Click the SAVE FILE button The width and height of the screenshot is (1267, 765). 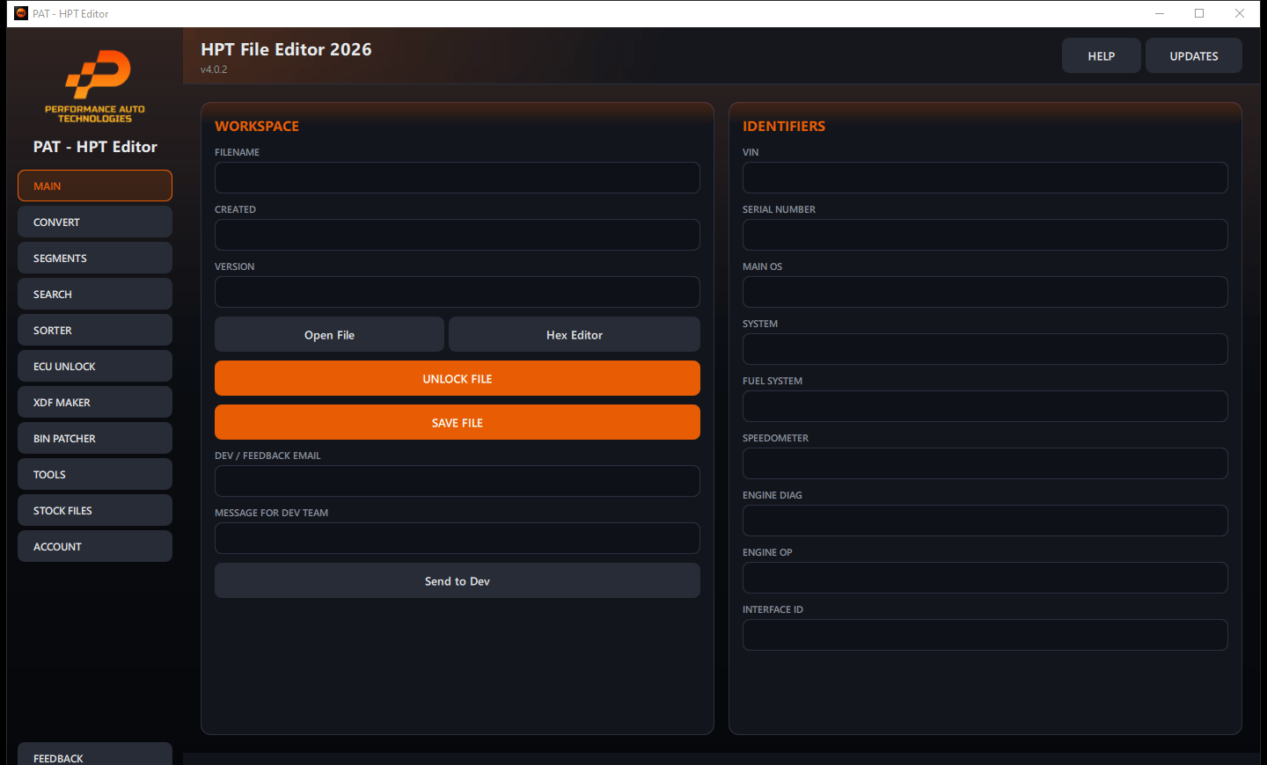[458, 422]
